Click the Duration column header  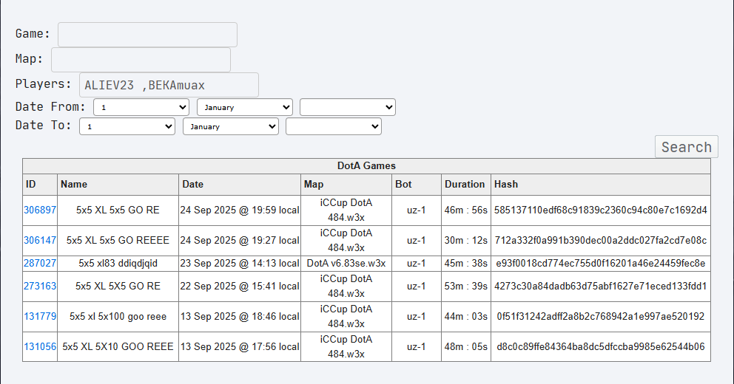click(465, 185)
